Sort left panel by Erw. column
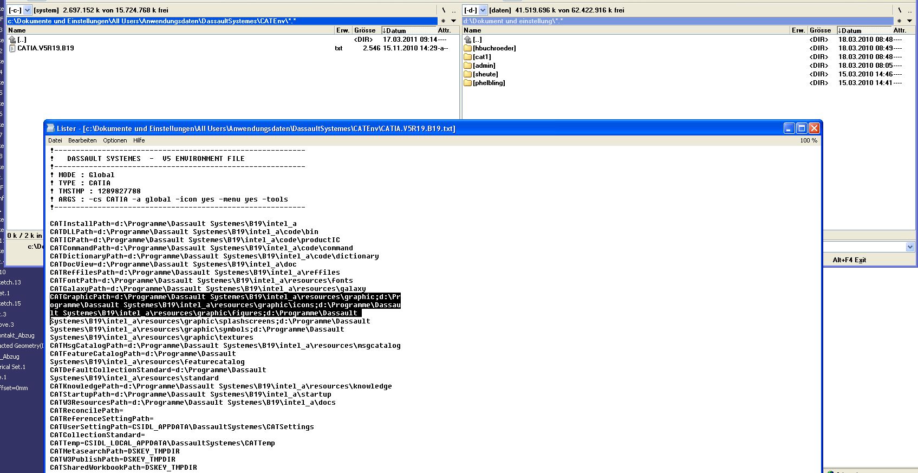This screenshot has width=918, height=473. 343,30
